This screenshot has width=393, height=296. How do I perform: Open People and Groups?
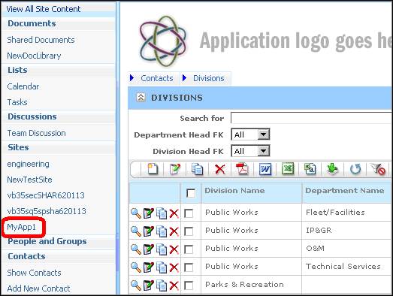pyautogui.click(x=47, y=241)
